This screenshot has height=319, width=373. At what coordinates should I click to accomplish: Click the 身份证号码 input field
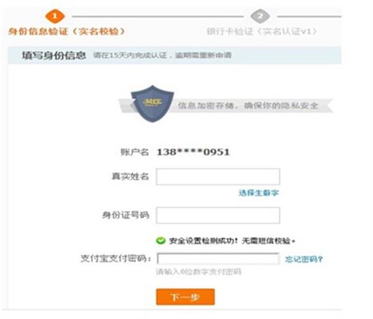(218, 215)
